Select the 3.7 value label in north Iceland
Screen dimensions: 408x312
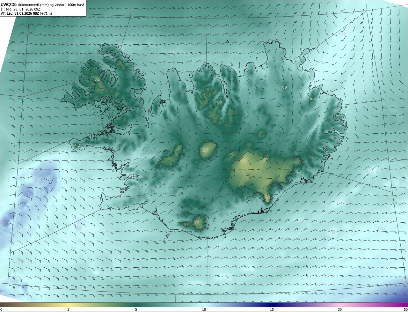pos(219,103)
